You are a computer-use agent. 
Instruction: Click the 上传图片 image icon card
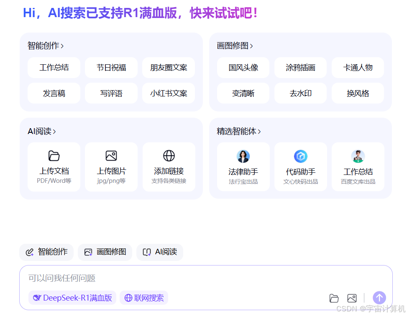click(x=111, y=167)
